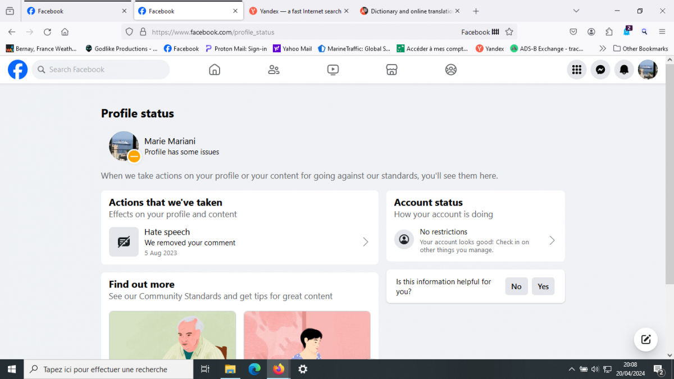Open the Bernay, France Weather bookmark
This screenshot has height=379, width=674.
[x=42, y=49]
